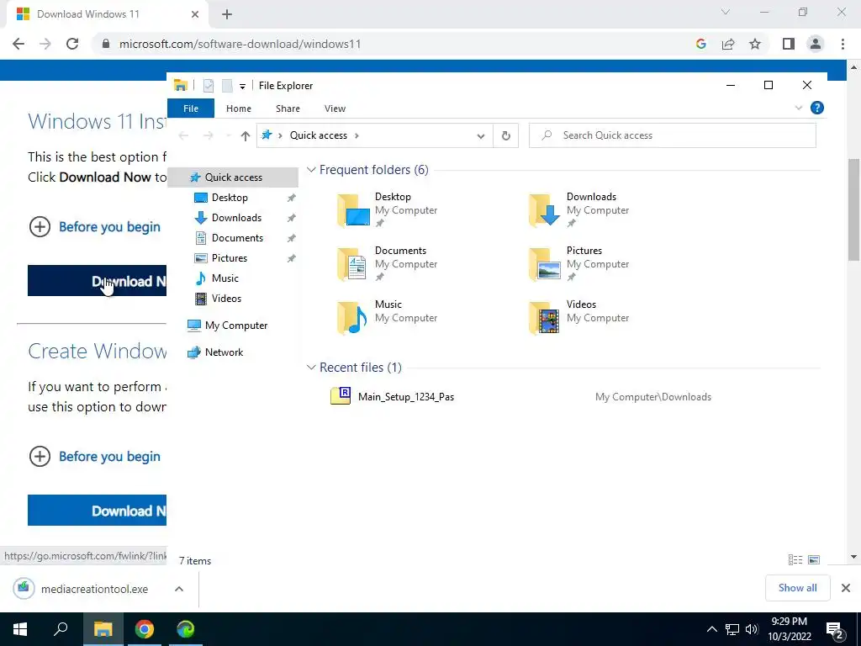Switch to the Share ribbon tab
The height and width of the screenshot is (646, 861).
click(288, 109)
